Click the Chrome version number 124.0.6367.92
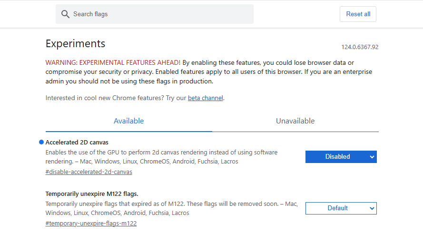The height and width of the screenshot is (235, 423). tap(360, 47)
